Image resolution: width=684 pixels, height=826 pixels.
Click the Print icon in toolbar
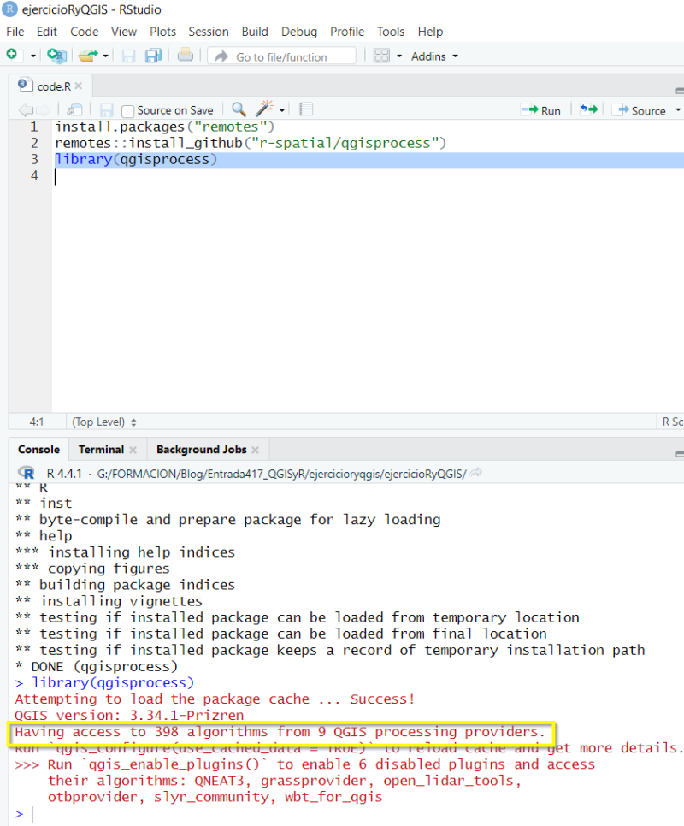[x=185, y=56]
